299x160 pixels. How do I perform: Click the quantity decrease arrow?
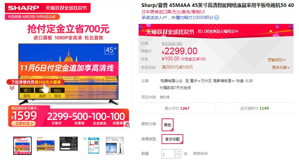click(x=178, y=156)
